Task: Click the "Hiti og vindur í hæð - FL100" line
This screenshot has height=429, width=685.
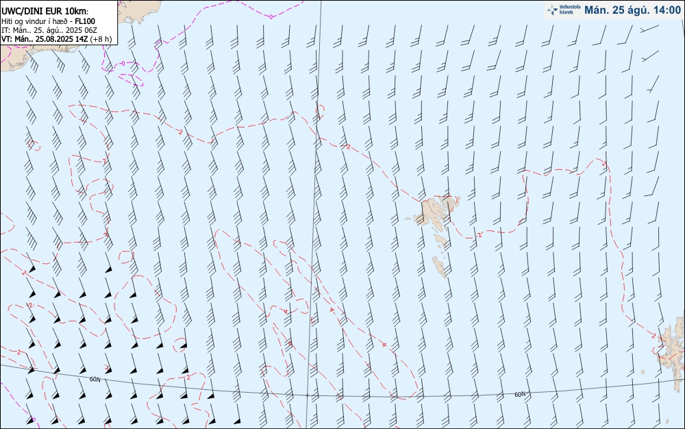Action: click(x=49, y=21)
